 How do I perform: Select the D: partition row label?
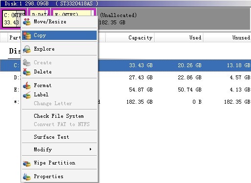(17, 77)
